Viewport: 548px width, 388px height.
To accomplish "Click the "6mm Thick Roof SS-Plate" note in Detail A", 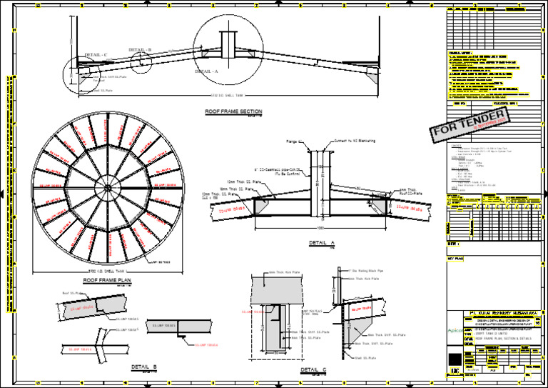I will coord(410,191).
